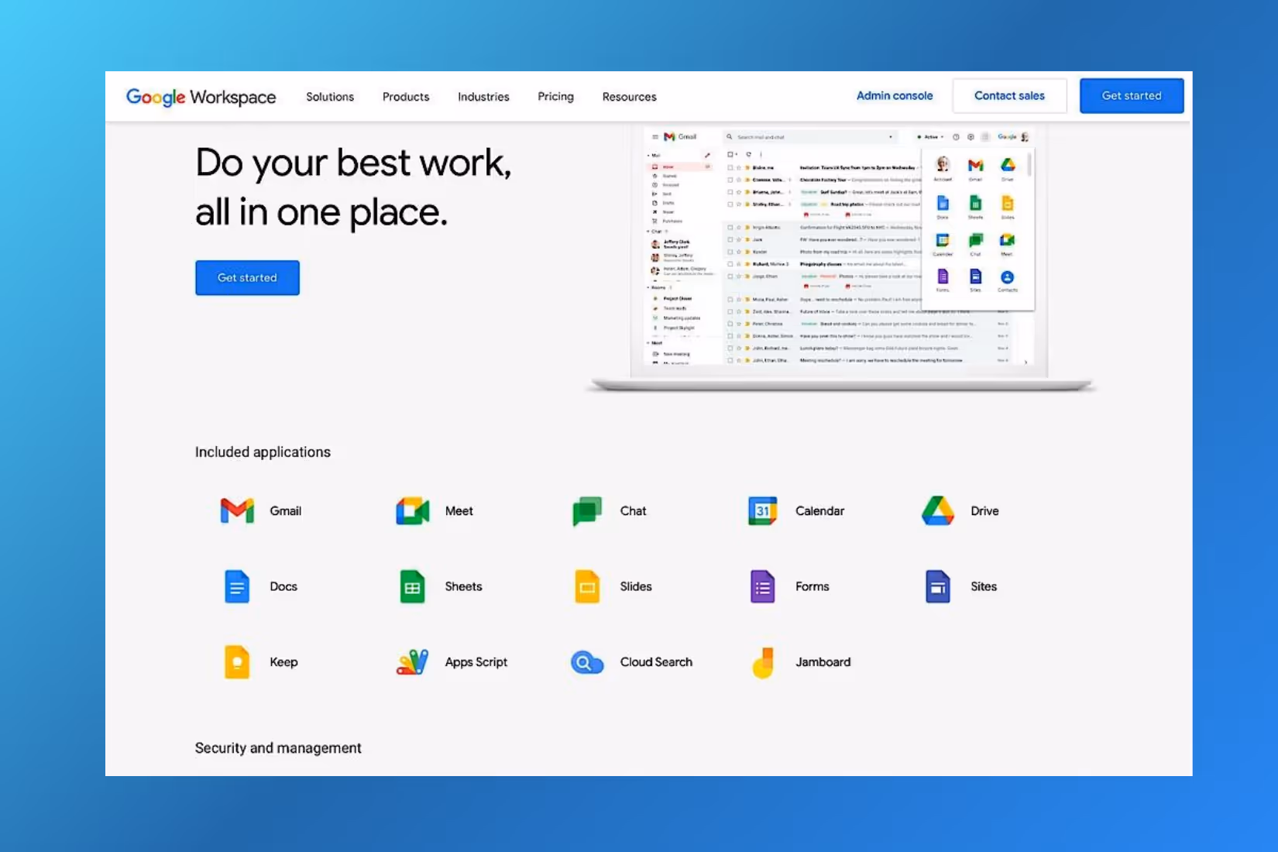Click the Drive triangle icon

tap(938, 511)
